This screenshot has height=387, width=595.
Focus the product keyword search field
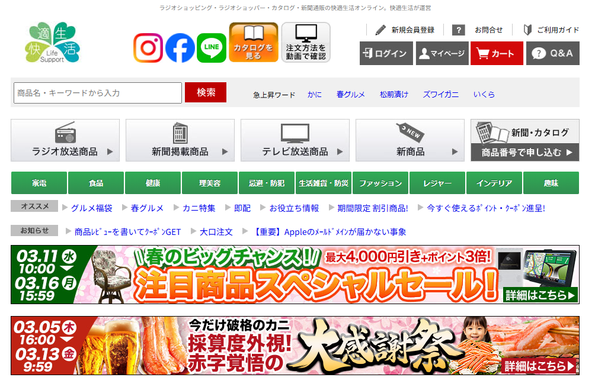coord(97,93)
